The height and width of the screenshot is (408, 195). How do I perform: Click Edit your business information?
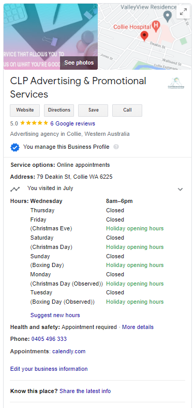pyautogui.click(x=49, y=369)
